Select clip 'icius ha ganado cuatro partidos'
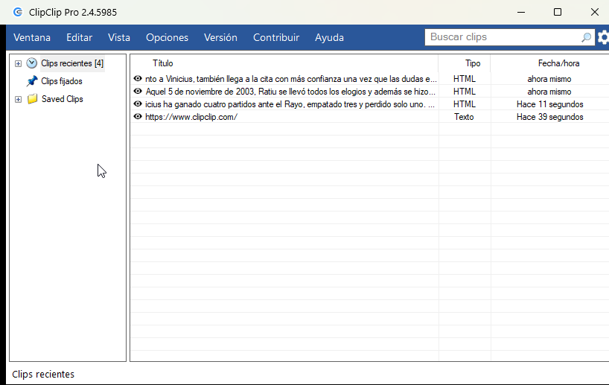 290,104
